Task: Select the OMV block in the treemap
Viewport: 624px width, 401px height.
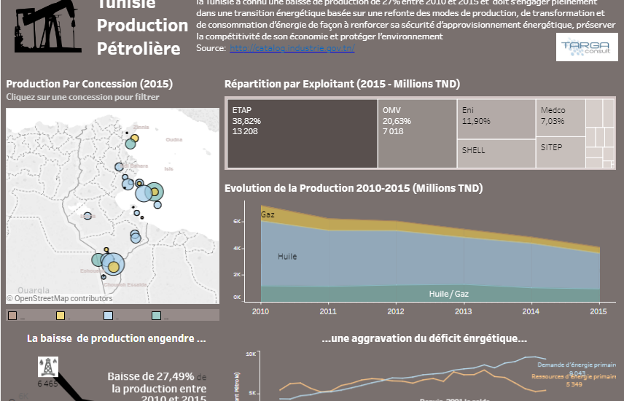Action: tap(417, 133)
